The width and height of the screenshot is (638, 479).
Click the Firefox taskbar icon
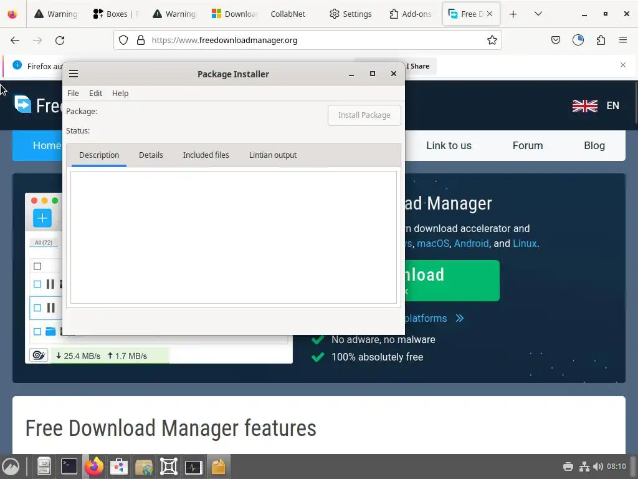point(94,467)
